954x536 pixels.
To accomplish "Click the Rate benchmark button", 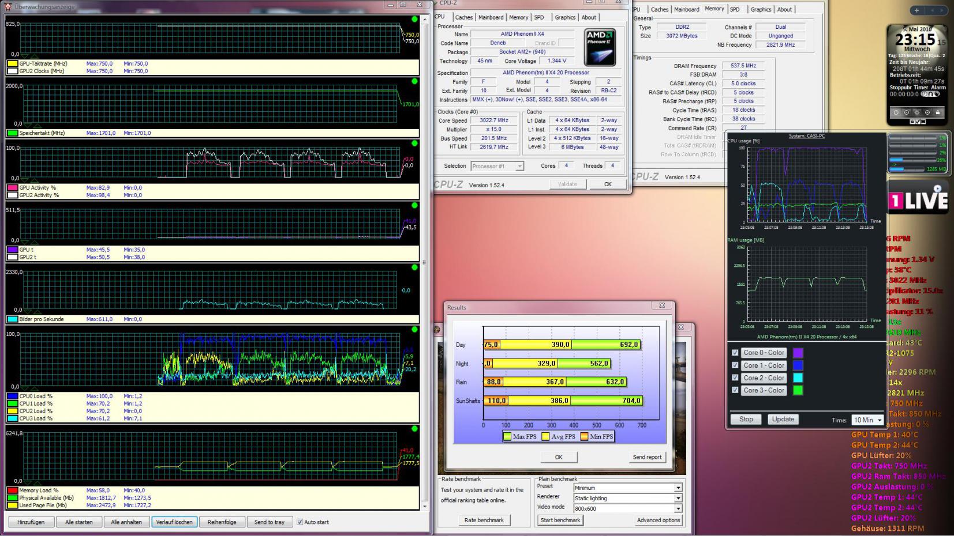I will (484, 520).
